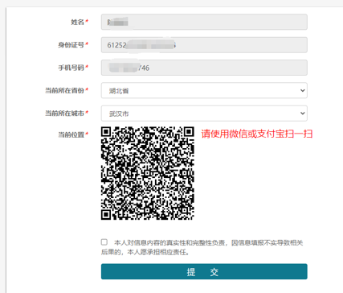Click the 姓名 label
This screenshot has height=293, width=343.
tap(78, 22)
